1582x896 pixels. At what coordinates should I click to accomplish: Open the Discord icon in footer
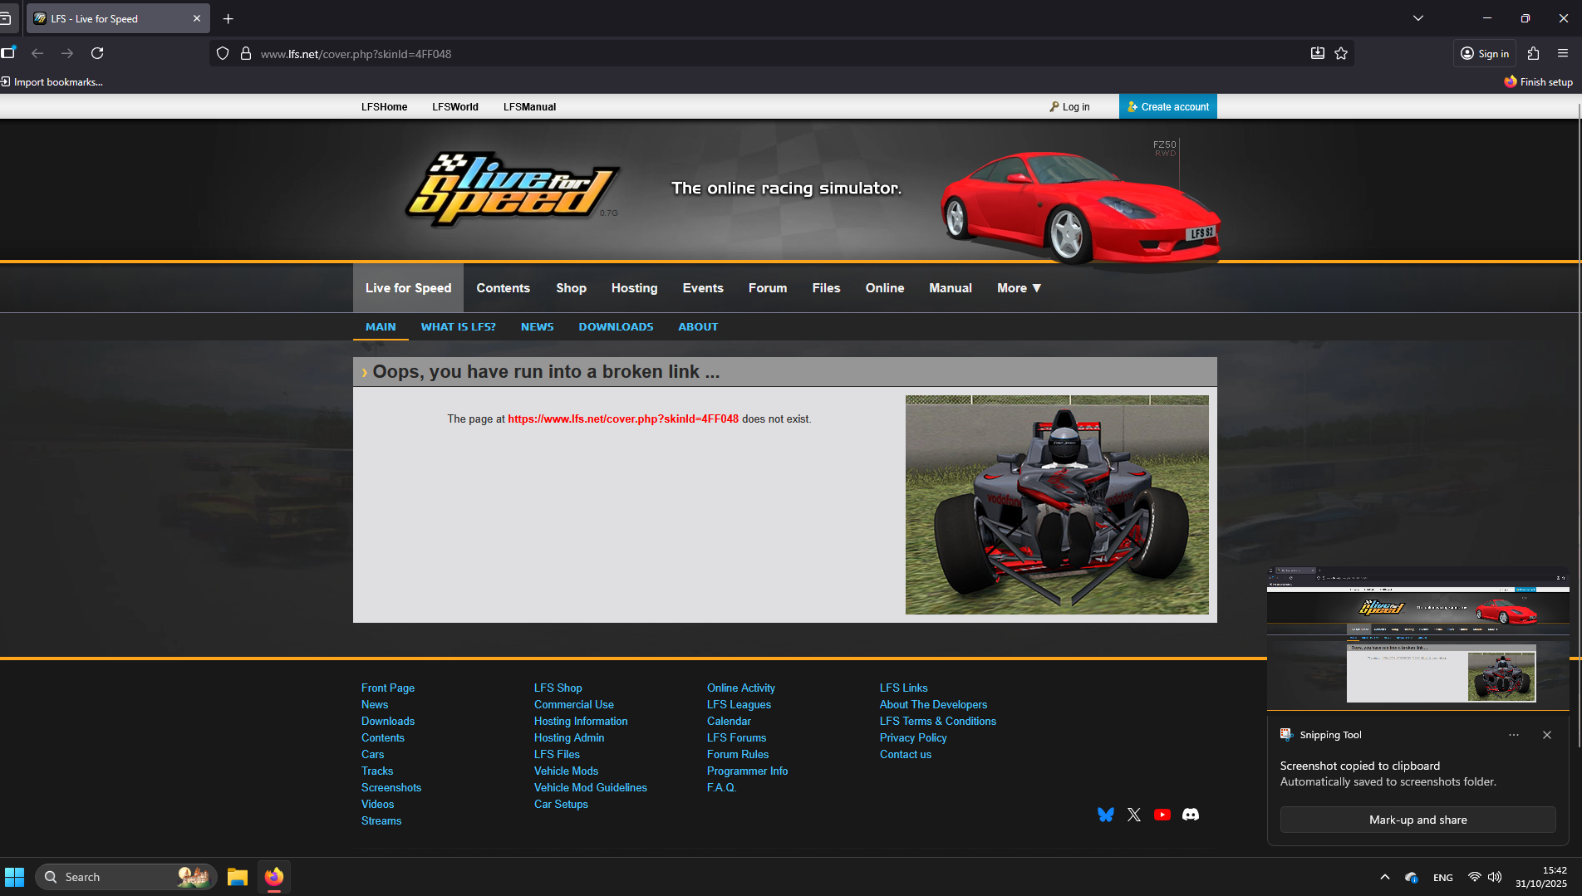tap(1191, 815)
